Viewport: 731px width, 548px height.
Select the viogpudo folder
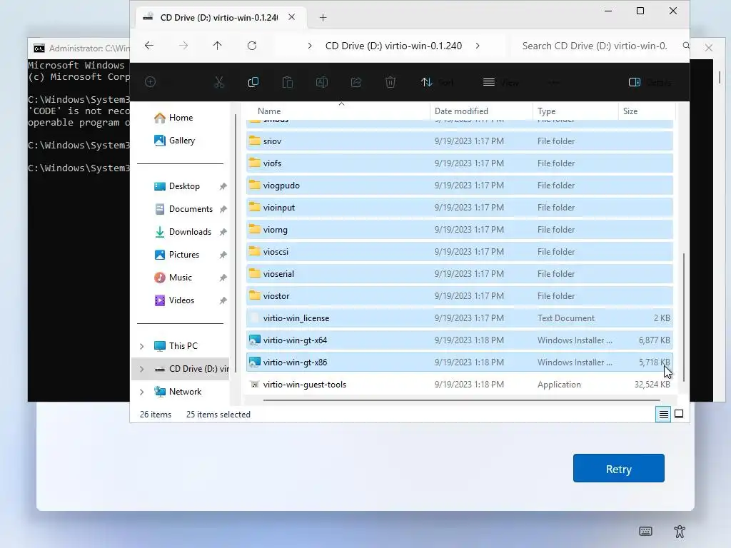click(459, 185)
